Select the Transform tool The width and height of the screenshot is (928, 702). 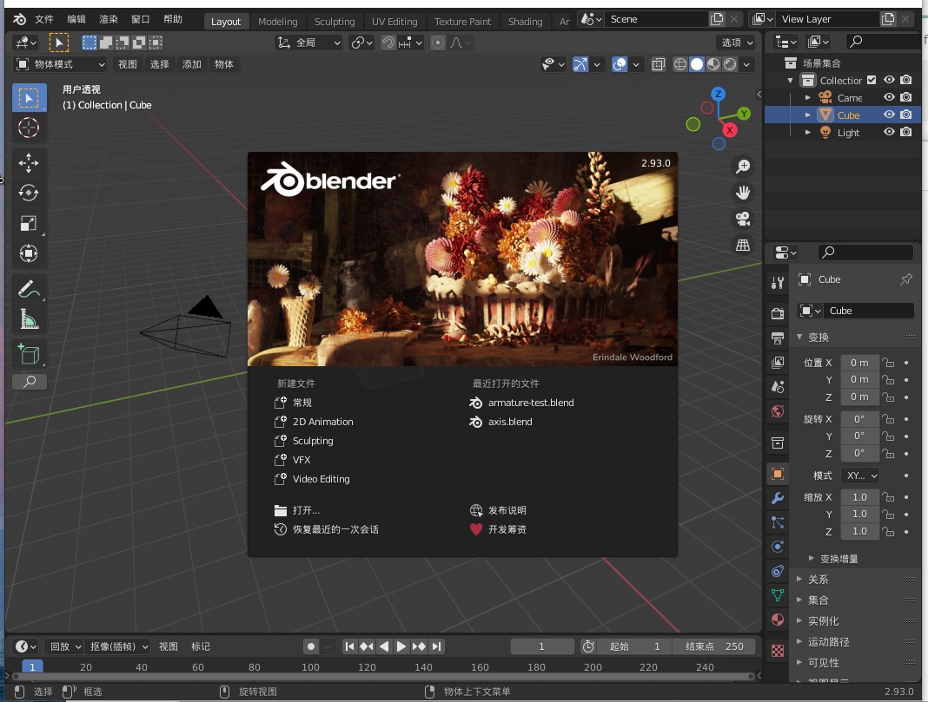(x=29, y=253)
